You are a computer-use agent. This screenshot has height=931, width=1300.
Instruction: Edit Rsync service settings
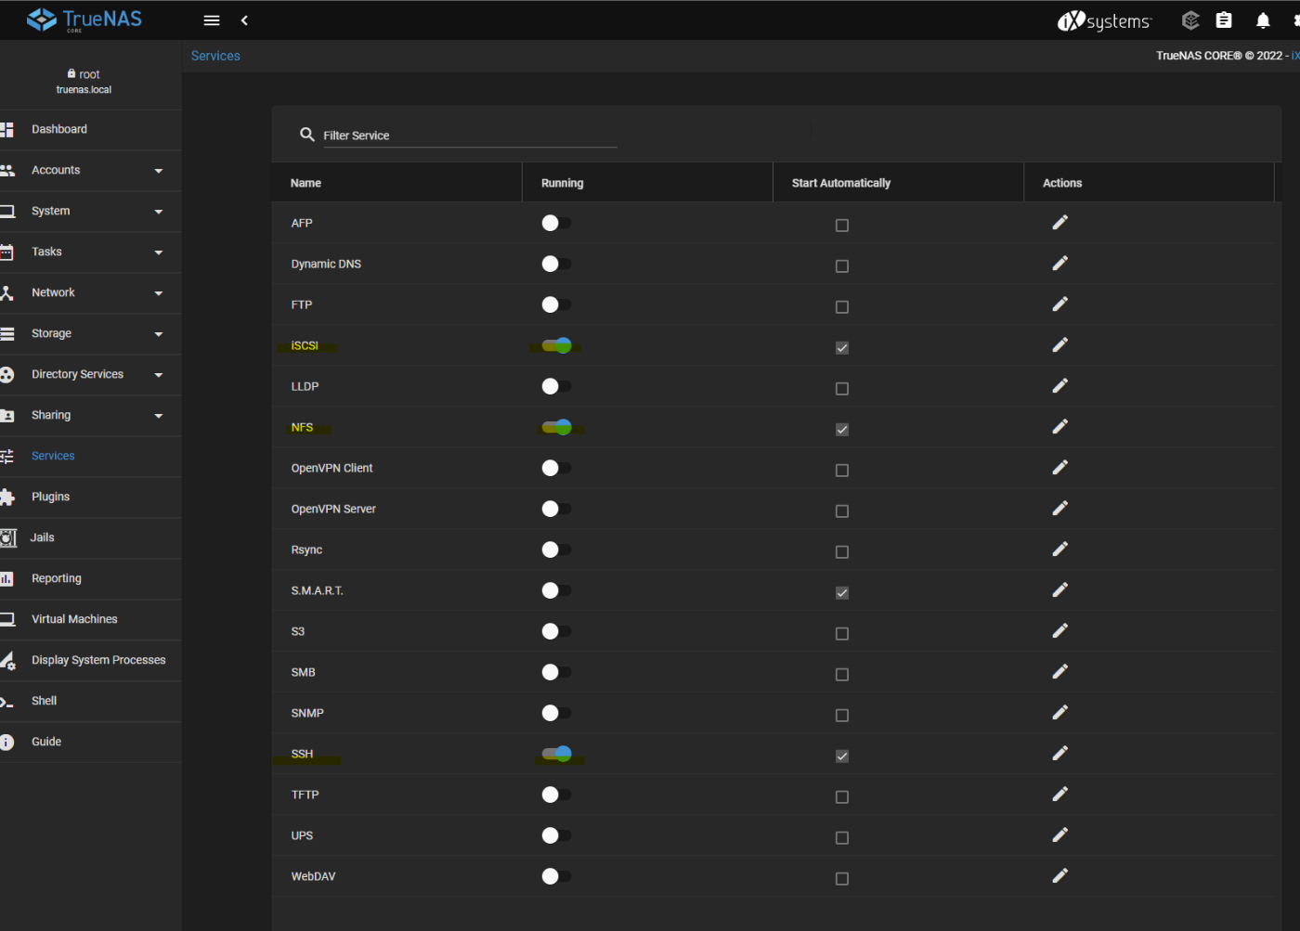coord(1060,550)
